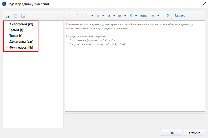Open the 10^x prefix multiplier menu
This screenshot has width=208, height=138.
pyautogui.click(x=168, y=16)
